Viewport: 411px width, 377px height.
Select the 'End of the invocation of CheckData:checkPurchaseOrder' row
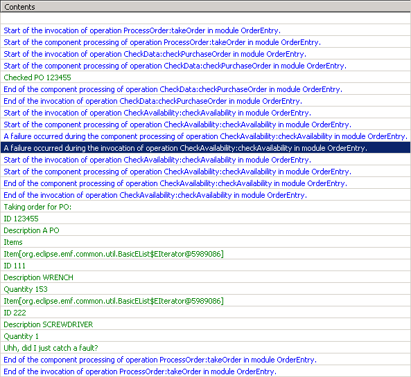click(x=205, y=101)
